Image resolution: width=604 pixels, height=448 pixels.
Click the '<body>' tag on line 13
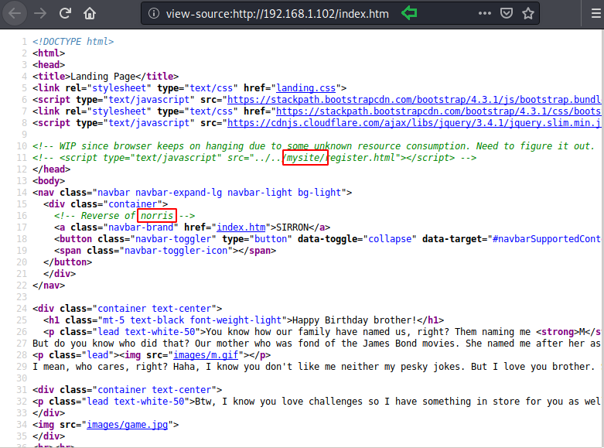(49, 181)
